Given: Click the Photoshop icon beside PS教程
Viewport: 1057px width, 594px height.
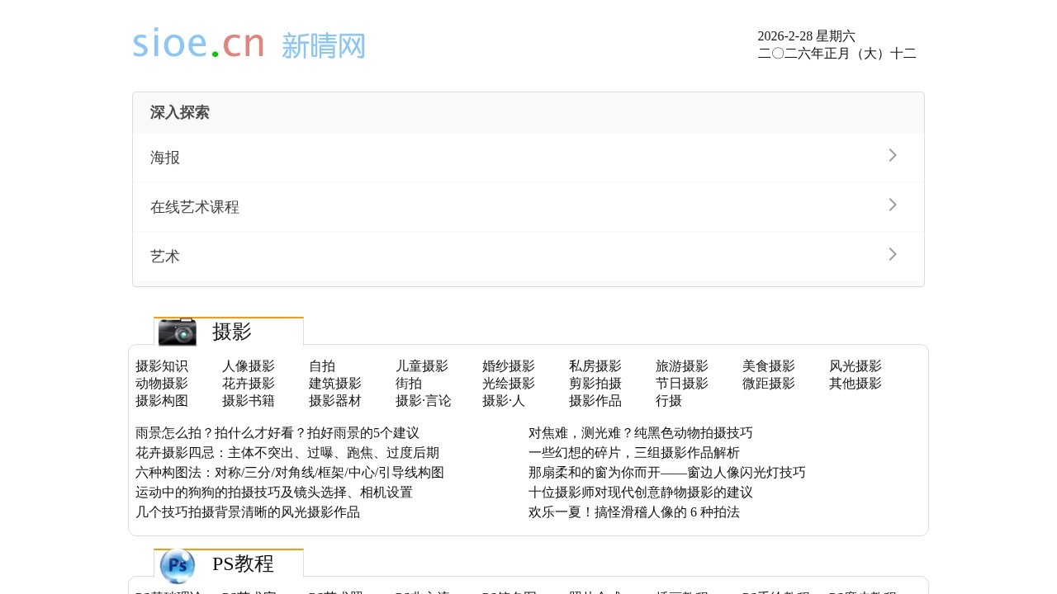Looking at the screenshot, I should tap(178, 565).
